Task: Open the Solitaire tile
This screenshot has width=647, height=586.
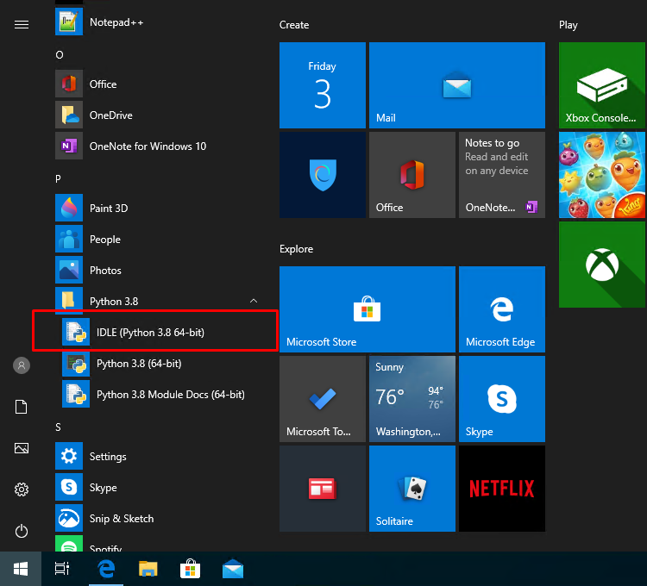Action: (x=411, y=489)
